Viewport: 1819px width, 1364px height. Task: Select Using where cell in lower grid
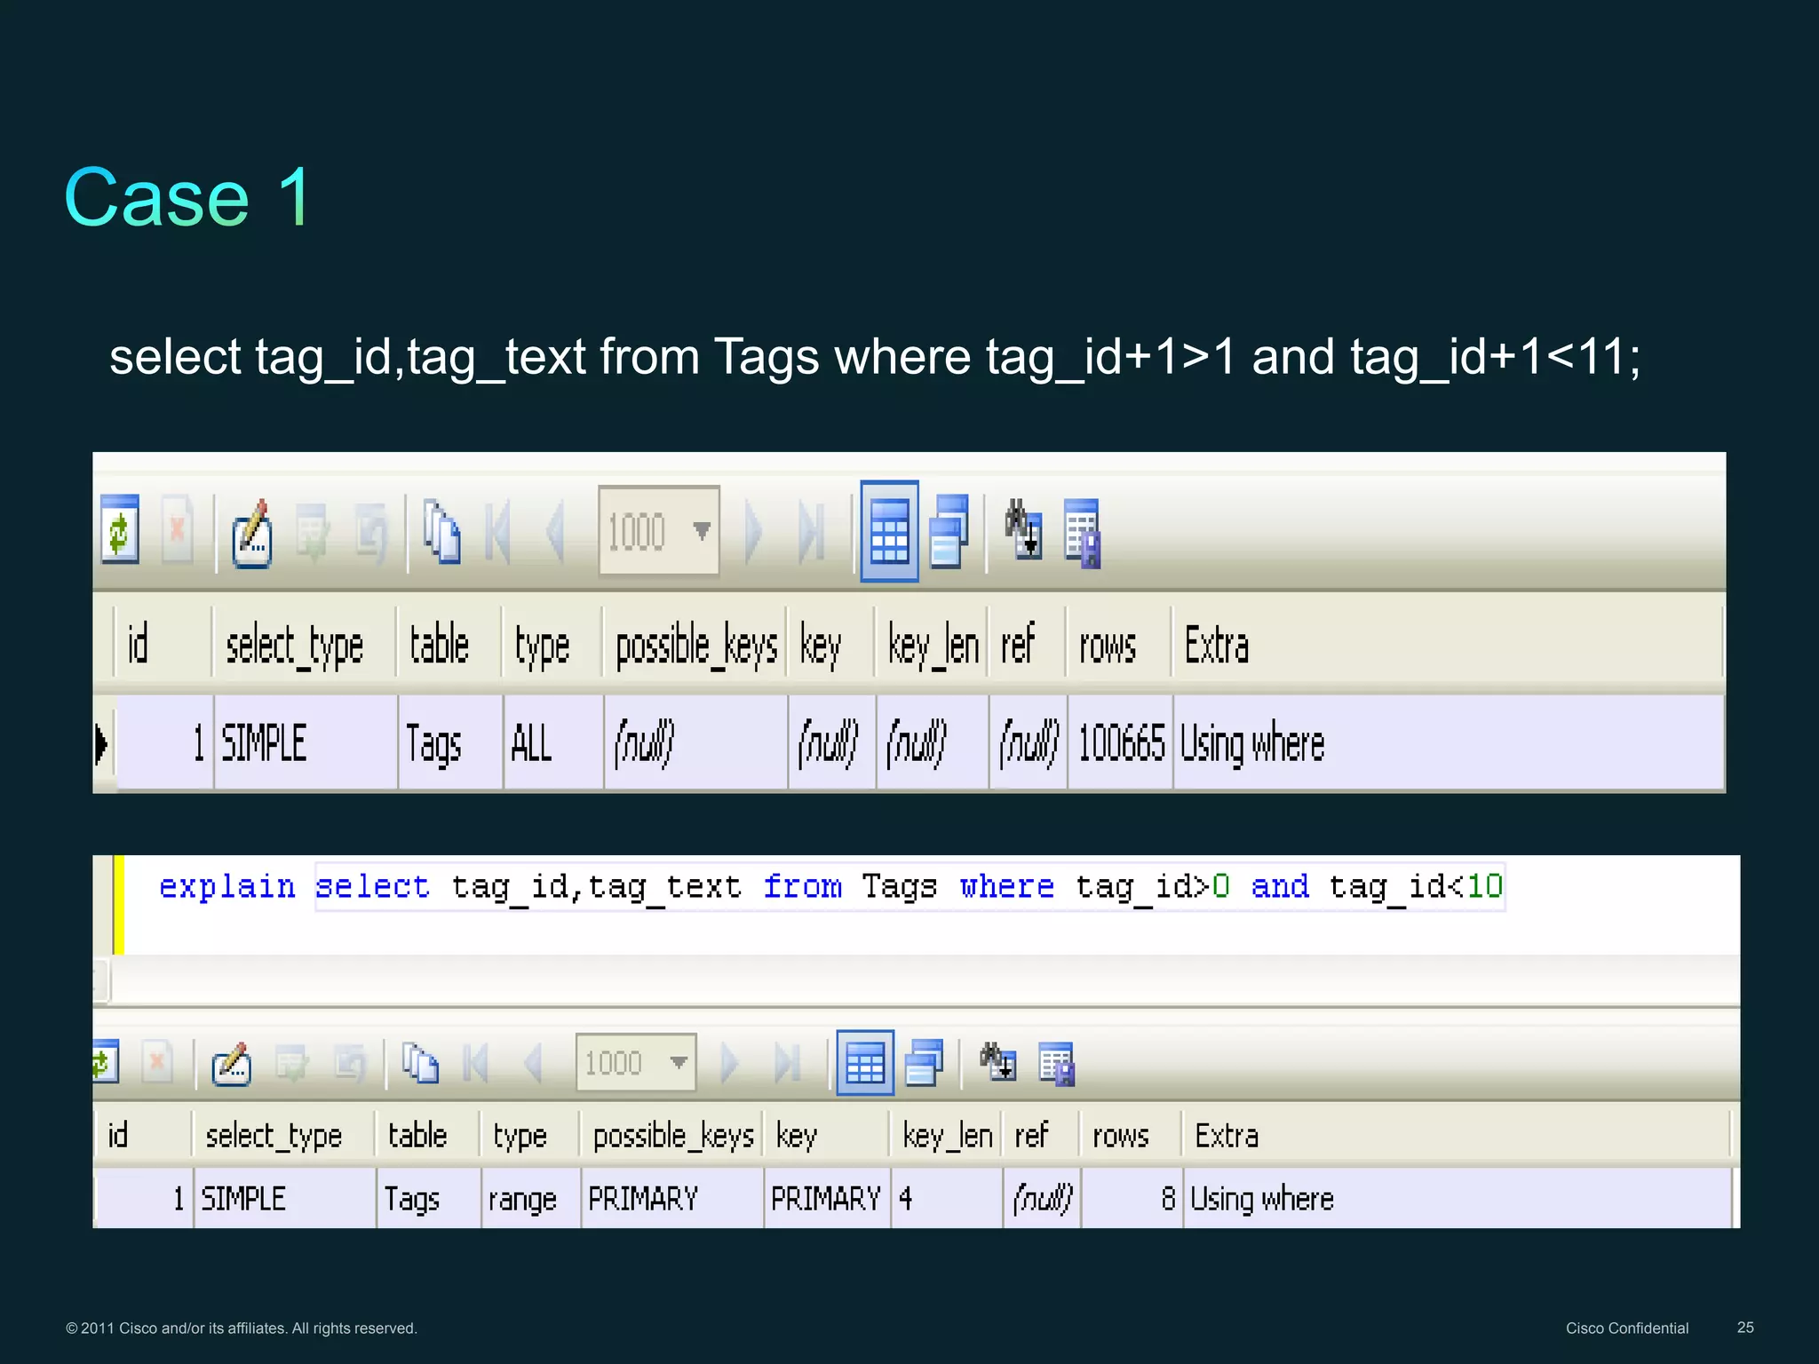point(1458,1199)
